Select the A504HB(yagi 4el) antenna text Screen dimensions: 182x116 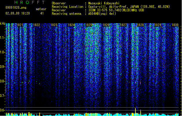click(x=102, y=14)
